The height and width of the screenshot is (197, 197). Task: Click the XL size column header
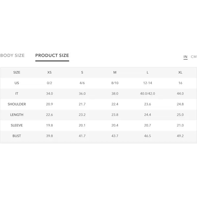[x=180, y=72]
